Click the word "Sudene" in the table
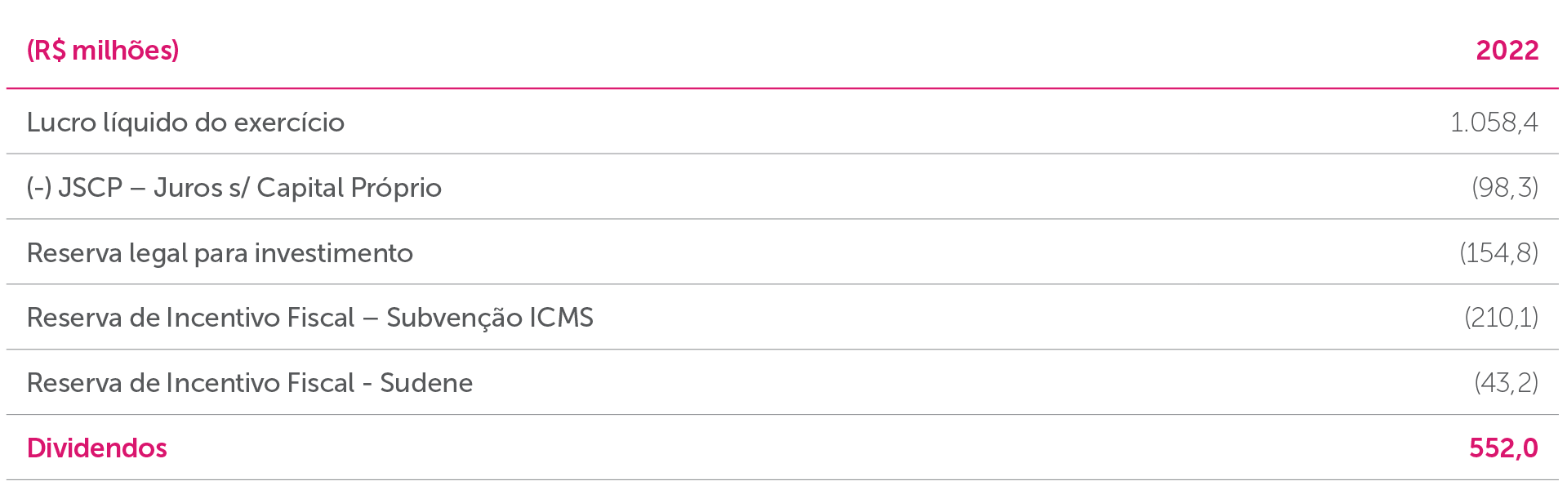1567x499 pixels. 426,383
